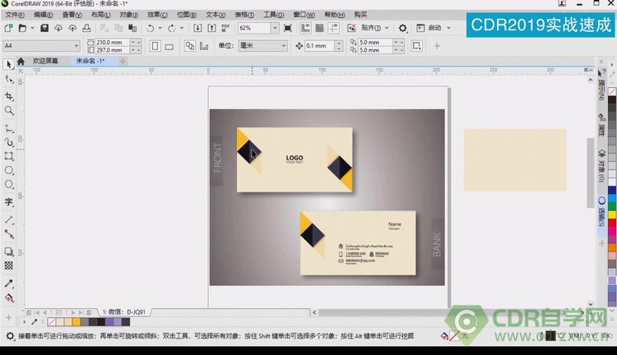Toggle show rulers button

305,28
